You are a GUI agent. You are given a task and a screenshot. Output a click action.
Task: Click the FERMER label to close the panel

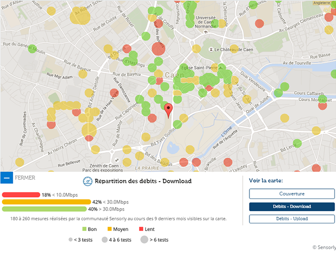[25, 178]
